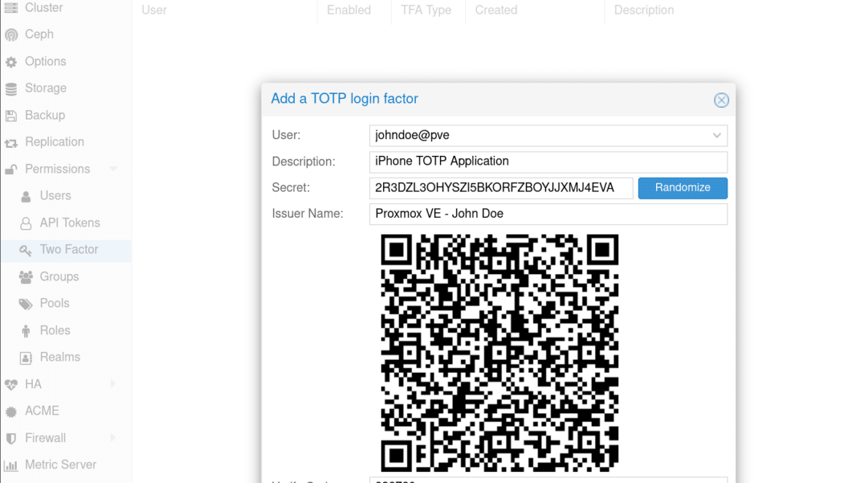Click the HA heartbeat icon
Screen dimensions: 852x483
click(11, 385)
